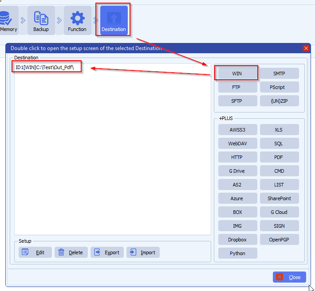The width and height of the screenshot is (315, 291).
Task: Add a BOX destination
Action: 238,212
